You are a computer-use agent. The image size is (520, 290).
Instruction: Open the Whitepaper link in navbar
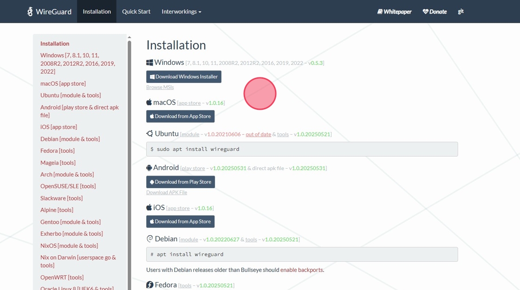pyautogui.click(x=394, y=12)
